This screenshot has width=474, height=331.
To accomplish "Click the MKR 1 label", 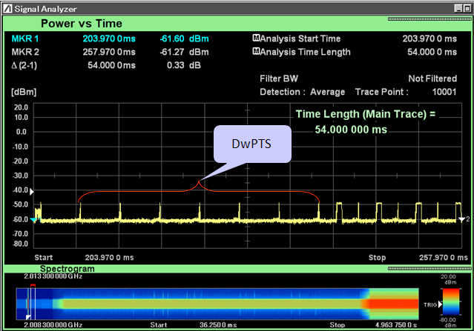I will [x=25, y=39].
